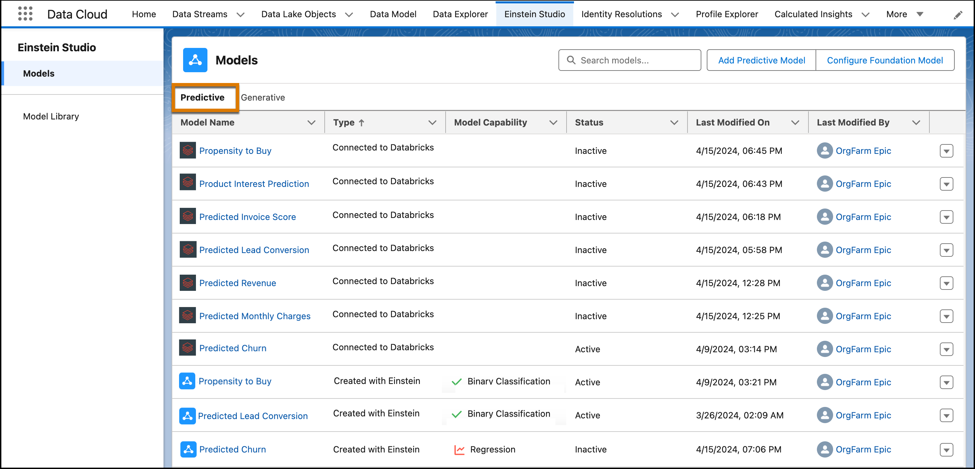Open the Last Modified On column menu
Image resolution: width=975 pixels, height=469 pixels.
coord(795,122)
